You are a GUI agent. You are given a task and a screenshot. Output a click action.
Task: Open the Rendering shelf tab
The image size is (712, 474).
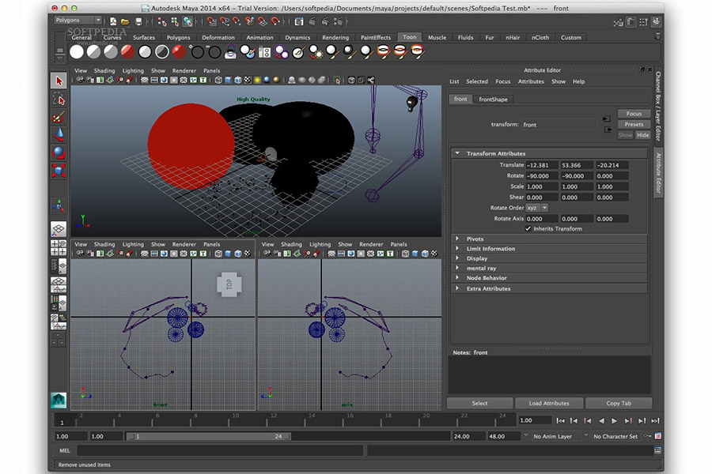point(335,37)
